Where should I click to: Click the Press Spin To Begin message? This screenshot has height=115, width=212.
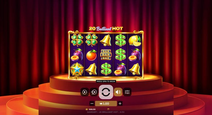pyautogui.click(x=106, y=81)
